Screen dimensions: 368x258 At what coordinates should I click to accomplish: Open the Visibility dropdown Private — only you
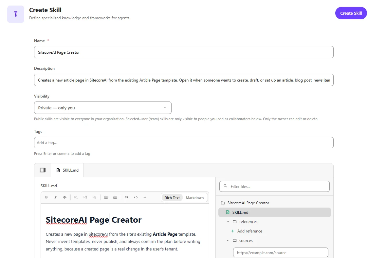click(102, 108)
